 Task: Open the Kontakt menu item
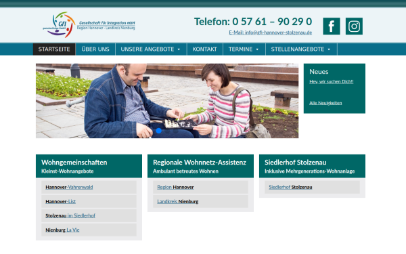pos(204,49)
